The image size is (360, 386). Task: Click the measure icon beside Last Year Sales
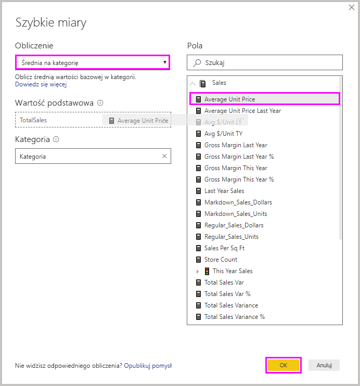[x=198, y=191]
